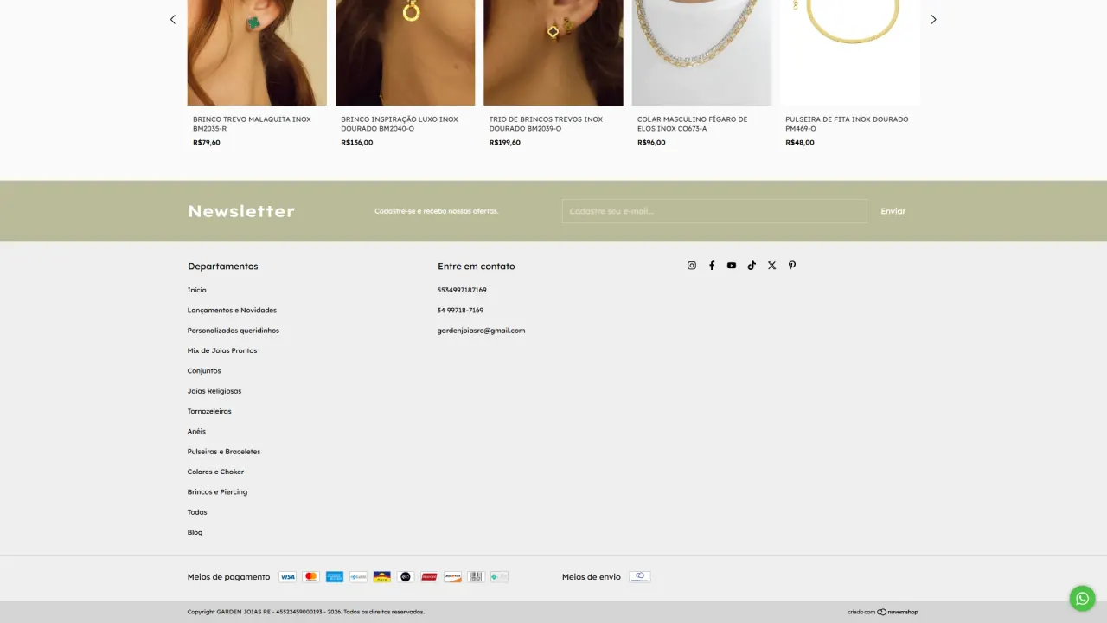Open the Brinco Inspiração Luxo product photo

pos(406,53)
